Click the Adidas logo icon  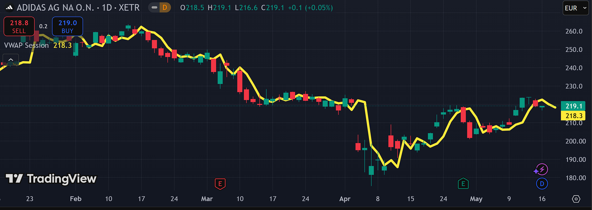pyautogui.click(x=9, y=8)
